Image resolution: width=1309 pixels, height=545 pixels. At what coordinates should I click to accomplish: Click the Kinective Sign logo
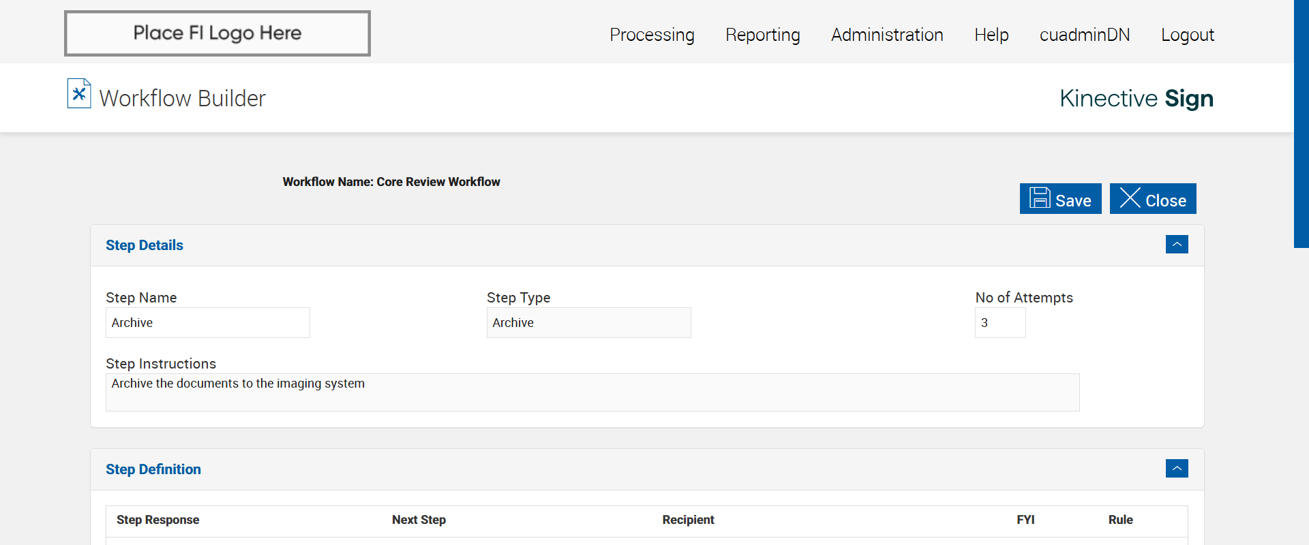pos(1136,99)
